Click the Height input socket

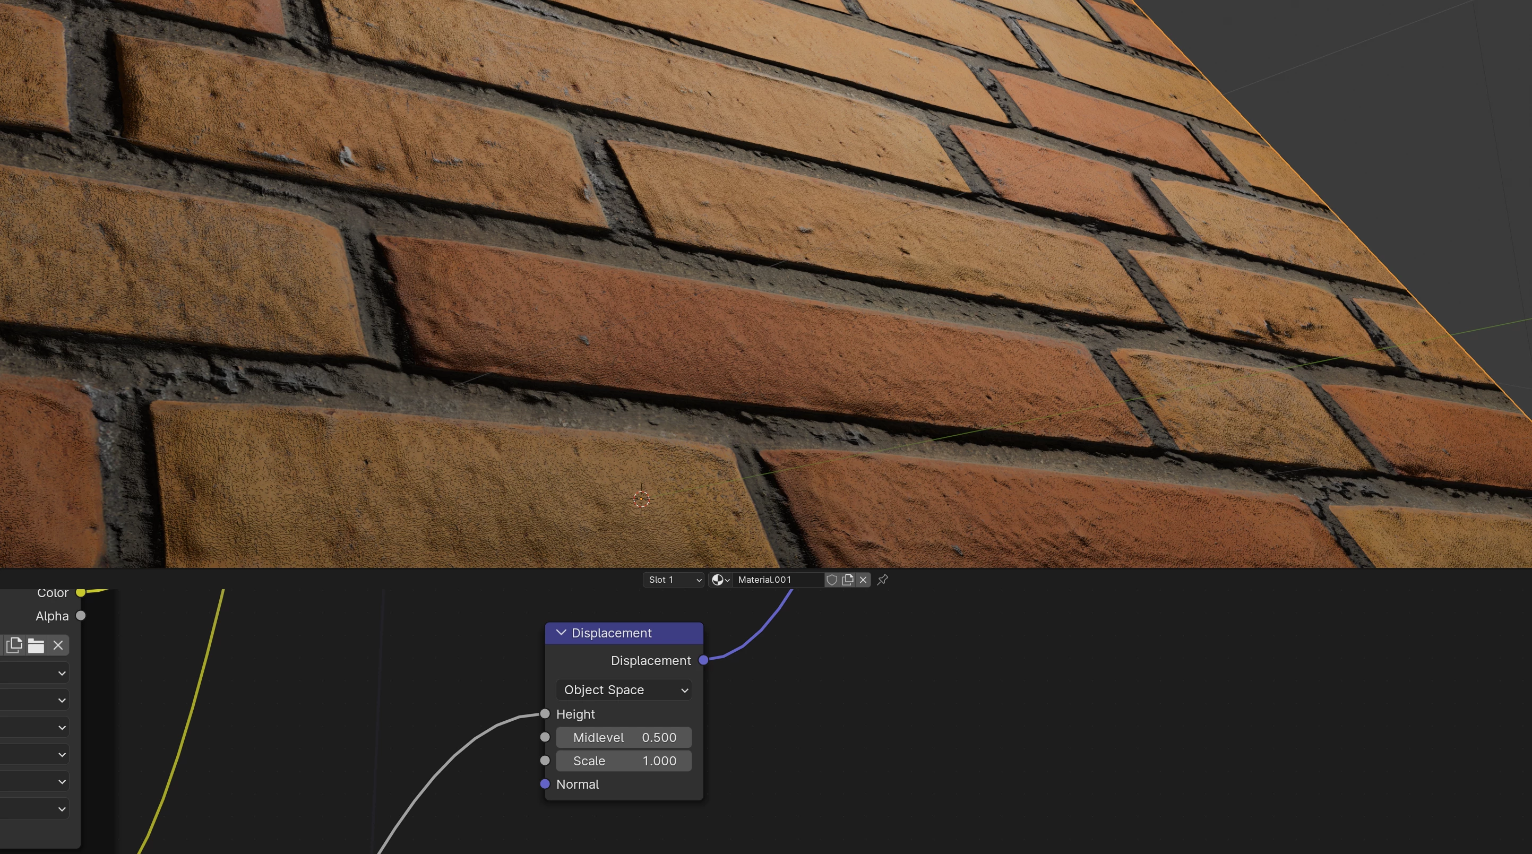545,714
